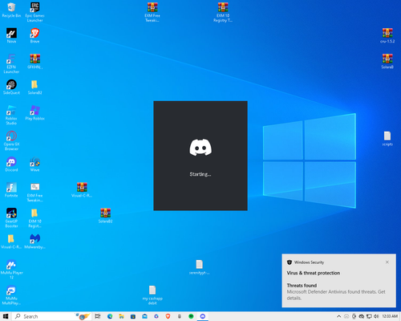Open the volume control in system tray
This screenshot has width=401, height=321.
[x=376, y=316]
